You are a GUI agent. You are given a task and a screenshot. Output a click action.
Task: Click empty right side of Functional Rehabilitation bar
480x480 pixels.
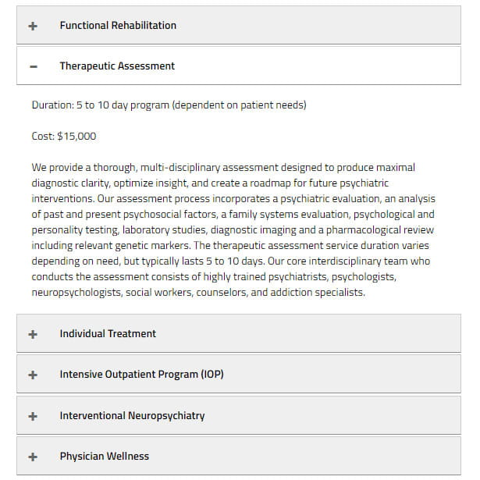(351, 26)
